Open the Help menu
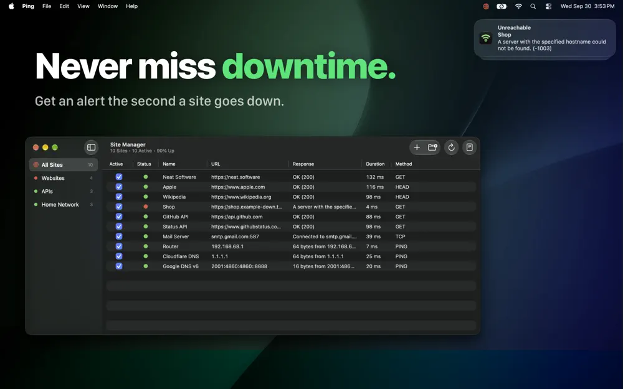This screenshot has width=623, height=389. coord(131,6)
